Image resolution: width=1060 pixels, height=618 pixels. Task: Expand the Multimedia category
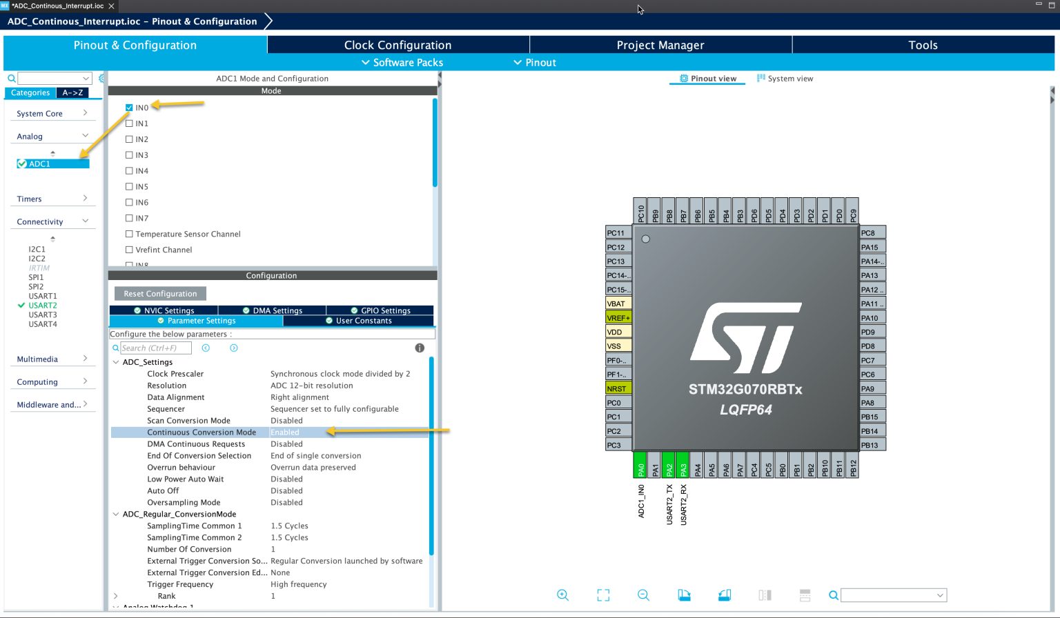pos(86,359)
